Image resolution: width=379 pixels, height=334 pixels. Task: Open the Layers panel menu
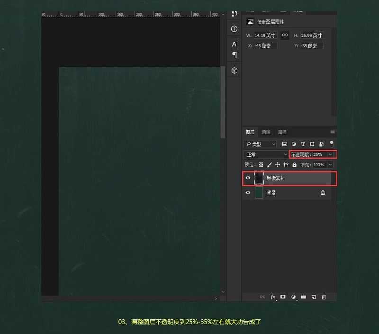333,132
